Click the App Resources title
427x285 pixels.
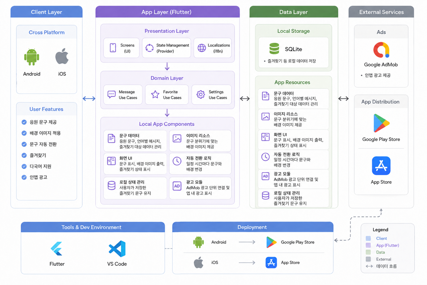click(x=292, y=82)
